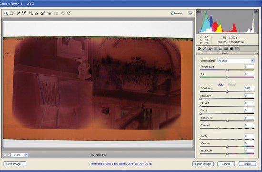This screenshot has width=262, height=172.
Task: Click the film negative preview image
Action: (98, 84)
